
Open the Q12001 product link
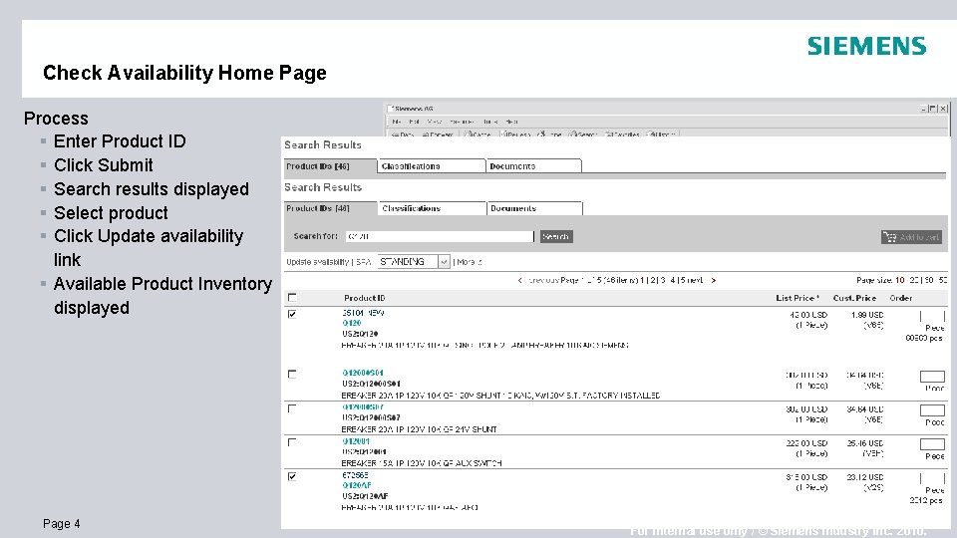pyautogui.click(x=356, y=441)
